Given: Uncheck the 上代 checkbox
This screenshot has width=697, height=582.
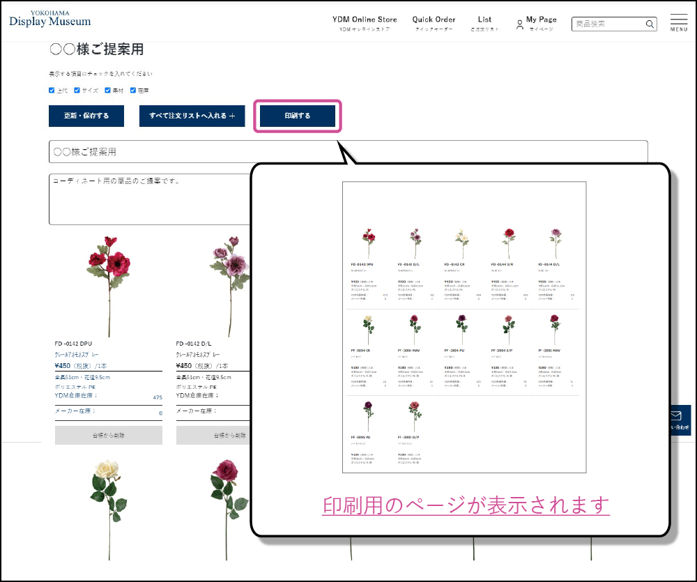Looking at the screenshot, I should click(52, 90).
